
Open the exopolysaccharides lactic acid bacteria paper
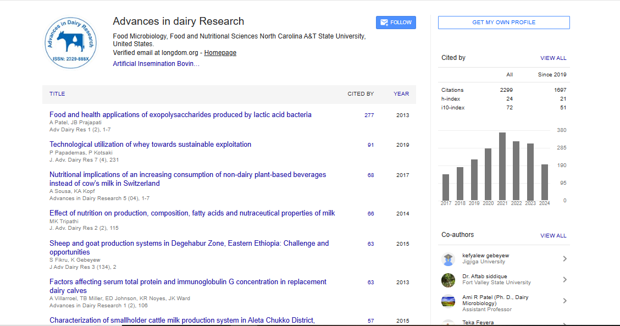point(180,115)
